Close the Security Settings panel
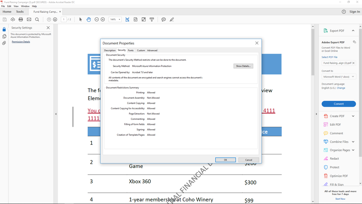This screenshot has width=362, height=204. (48, 28)
